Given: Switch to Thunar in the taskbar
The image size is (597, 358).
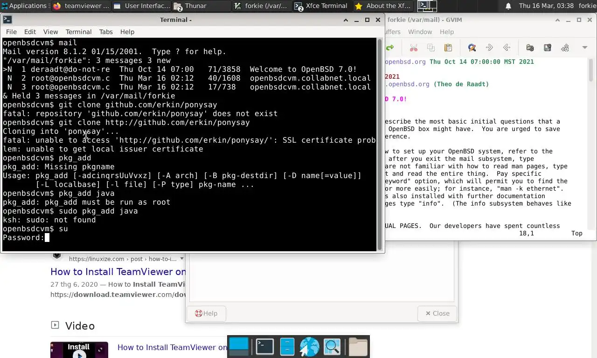Looking at the screenshot, I should (202, 6).
